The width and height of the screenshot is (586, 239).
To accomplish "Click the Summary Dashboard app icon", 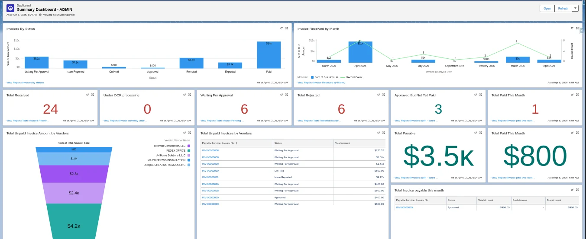I will click(10, 8).
